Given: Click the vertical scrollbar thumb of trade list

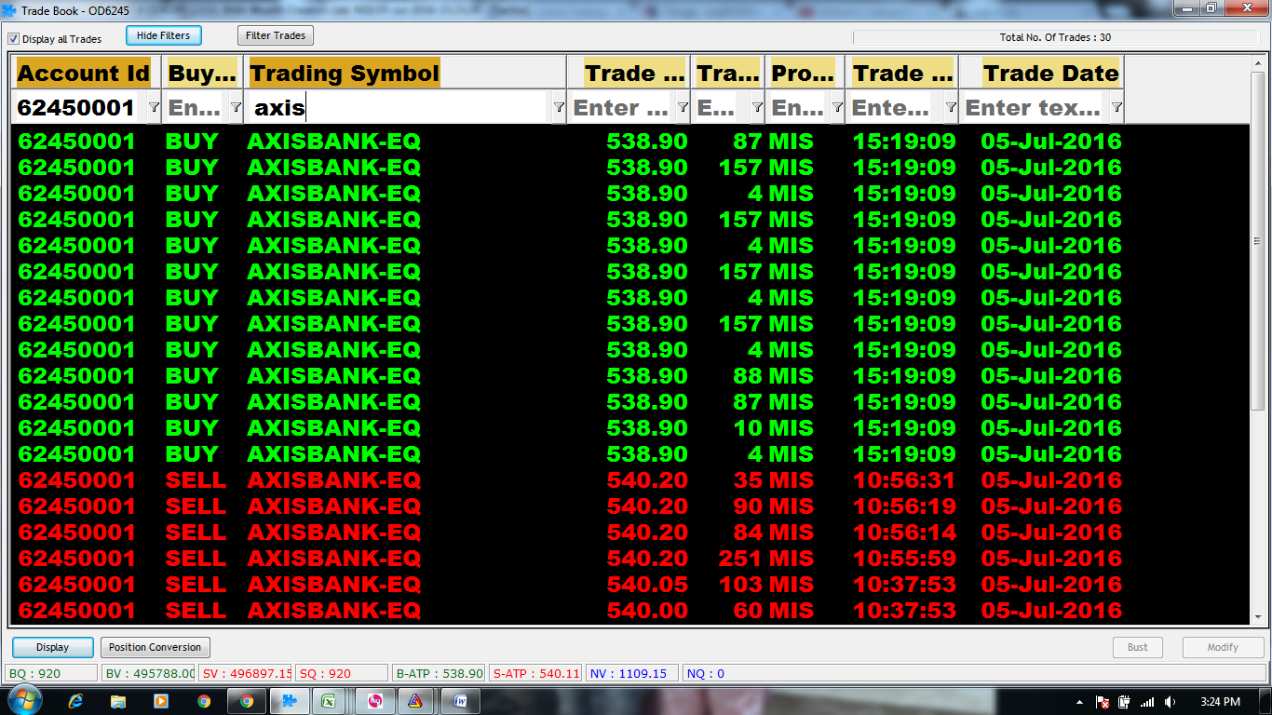Looking at the screenshot, I should 1257,240.
